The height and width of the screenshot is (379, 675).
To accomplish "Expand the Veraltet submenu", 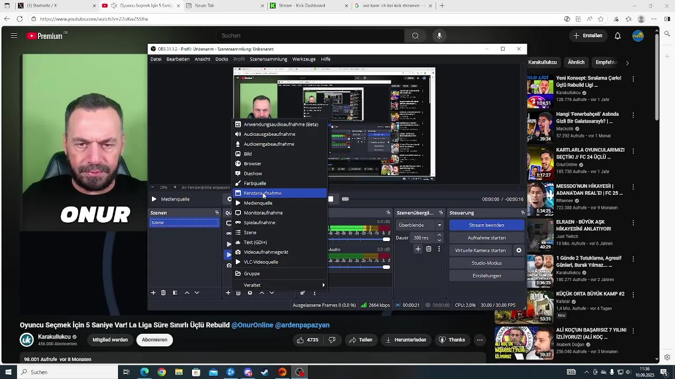I will [280, 285].
